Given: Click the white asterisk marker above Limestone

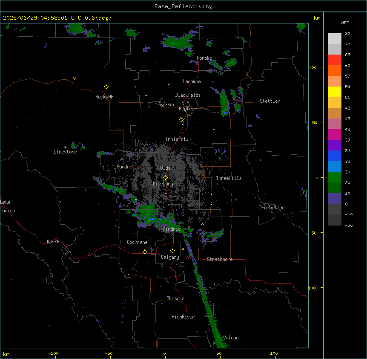Looking at the screenshot, I should point(65,148).
